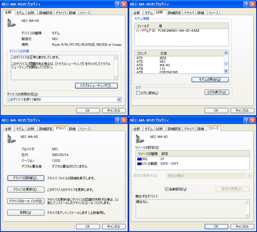257x232 pixels.
Task: Click the 競合するデバイス scroll down arrow
Action: (x=247, y=215)
